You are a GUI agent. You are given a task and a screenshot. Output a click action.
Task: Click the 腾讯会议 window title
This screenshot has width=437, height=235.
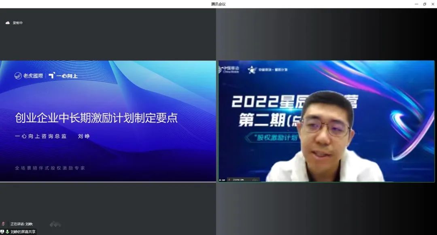(x=218, y=4)
